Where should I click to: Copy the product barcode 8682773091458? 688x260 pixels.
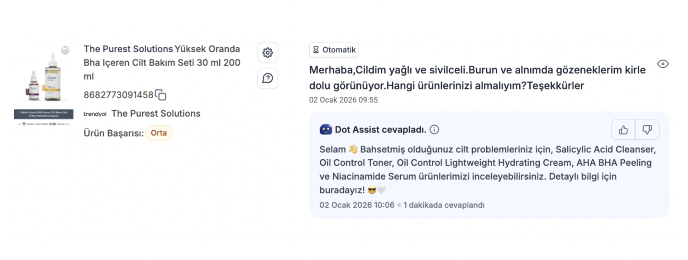click(x=161, y=95)
